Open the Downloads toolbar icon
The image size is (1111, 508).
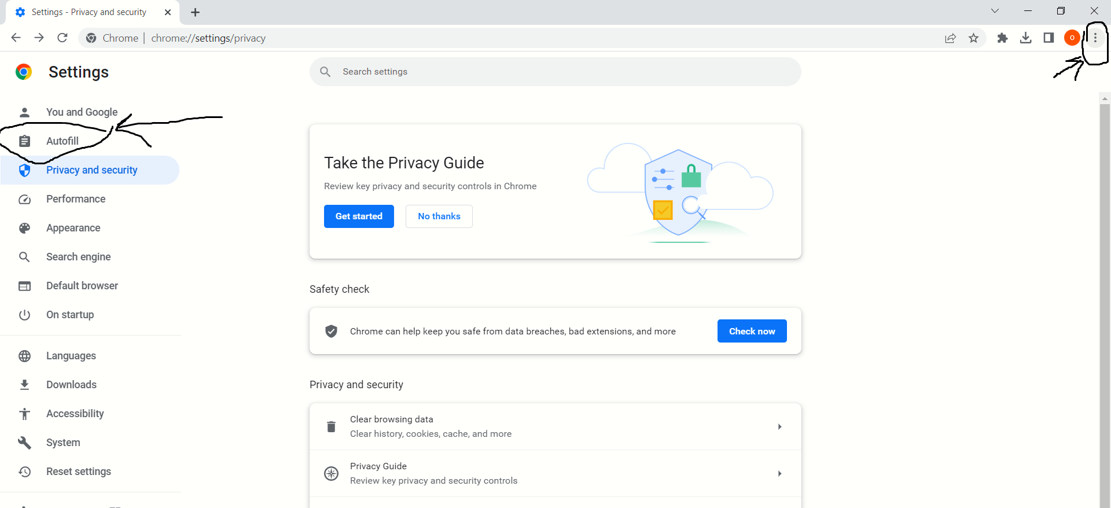pyautogui.click(x=1025, y=38)
